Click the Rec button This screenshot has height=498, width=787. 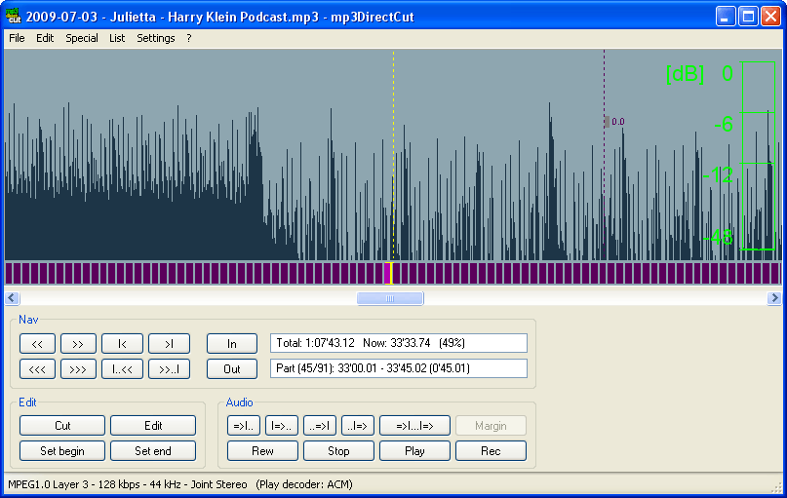pos(491,451)
